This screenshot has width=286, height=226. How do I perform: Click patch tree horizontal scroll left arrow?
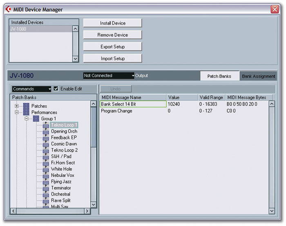tap(13, 211)
